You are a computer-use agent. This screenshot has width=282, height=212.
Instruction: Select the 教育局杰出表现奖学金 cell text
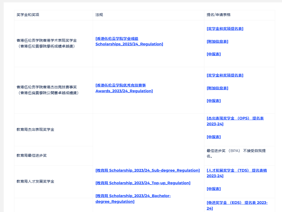(36, 130)
